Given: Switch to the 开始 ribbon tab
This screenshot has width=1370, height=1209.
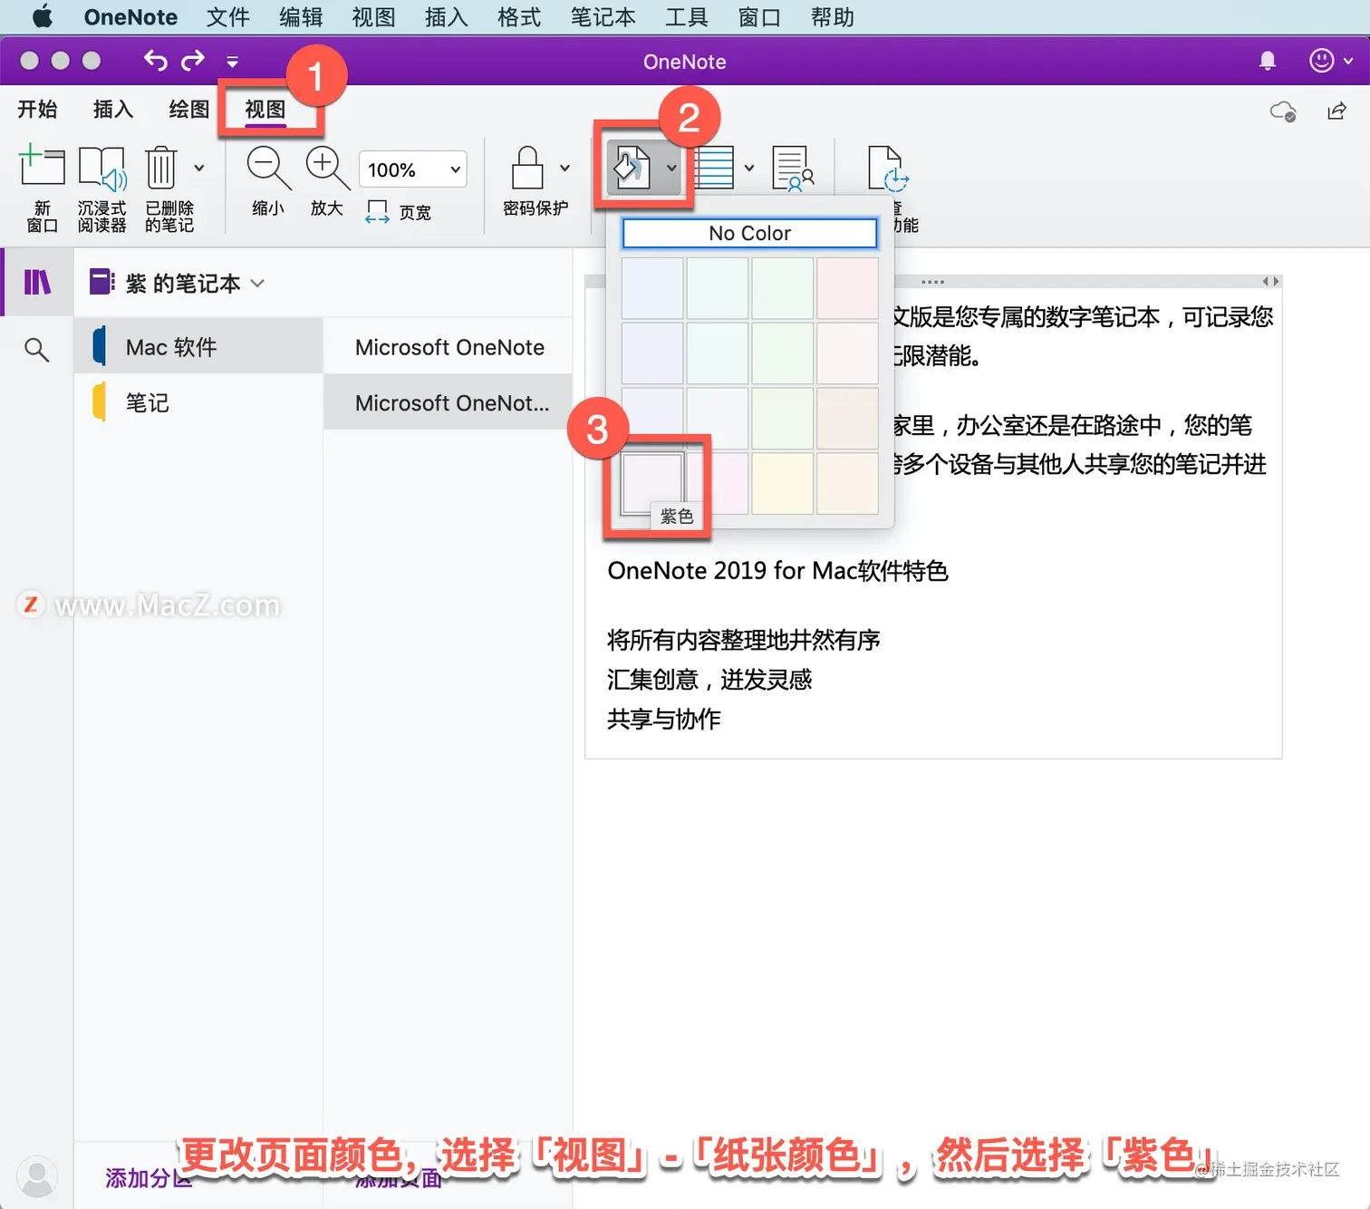Looking at the screenshot, I should [x=37, y=110].
